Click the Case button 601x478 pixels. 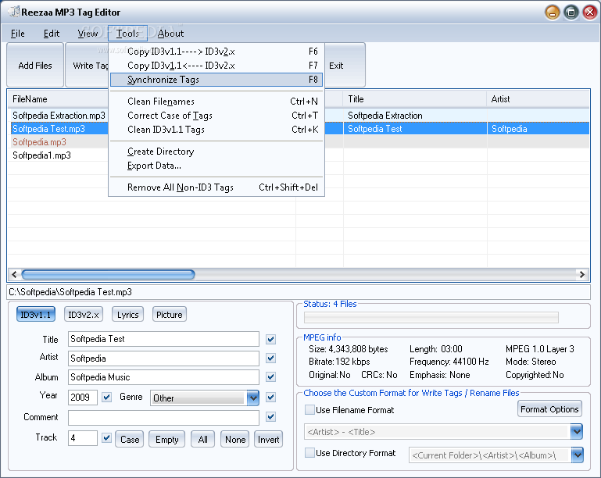(x=130, y=439)
